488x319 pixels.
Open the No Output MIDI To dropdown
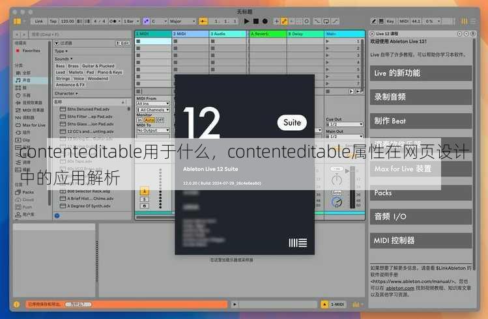coord(153,130)
